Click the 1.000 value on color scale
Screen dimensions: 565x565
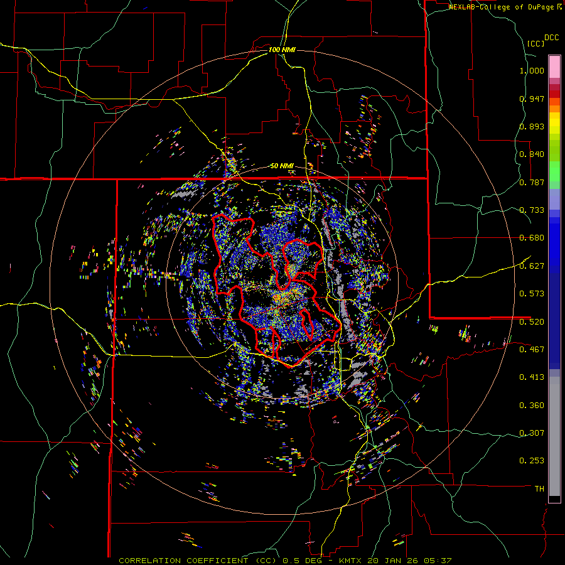[x=532, y=70]
